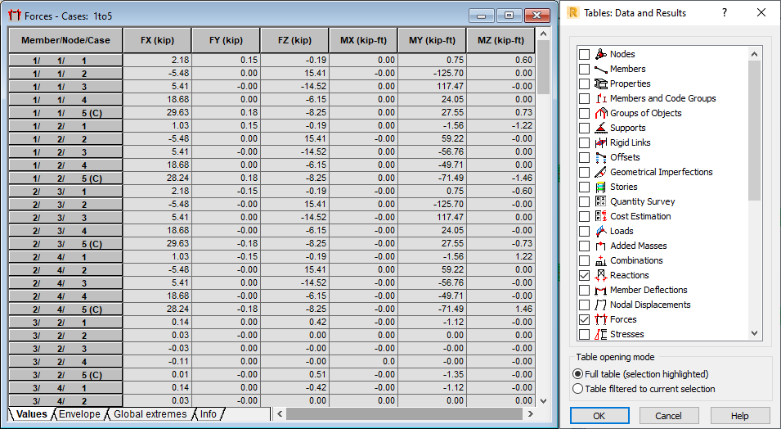The height and width of the screenshot is (429, 781).
Task: Click the Stories icon
Action: coord(601,187)
